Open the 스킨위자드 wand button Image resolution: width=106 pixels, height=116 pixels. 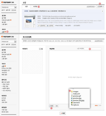tap(41, 26)
